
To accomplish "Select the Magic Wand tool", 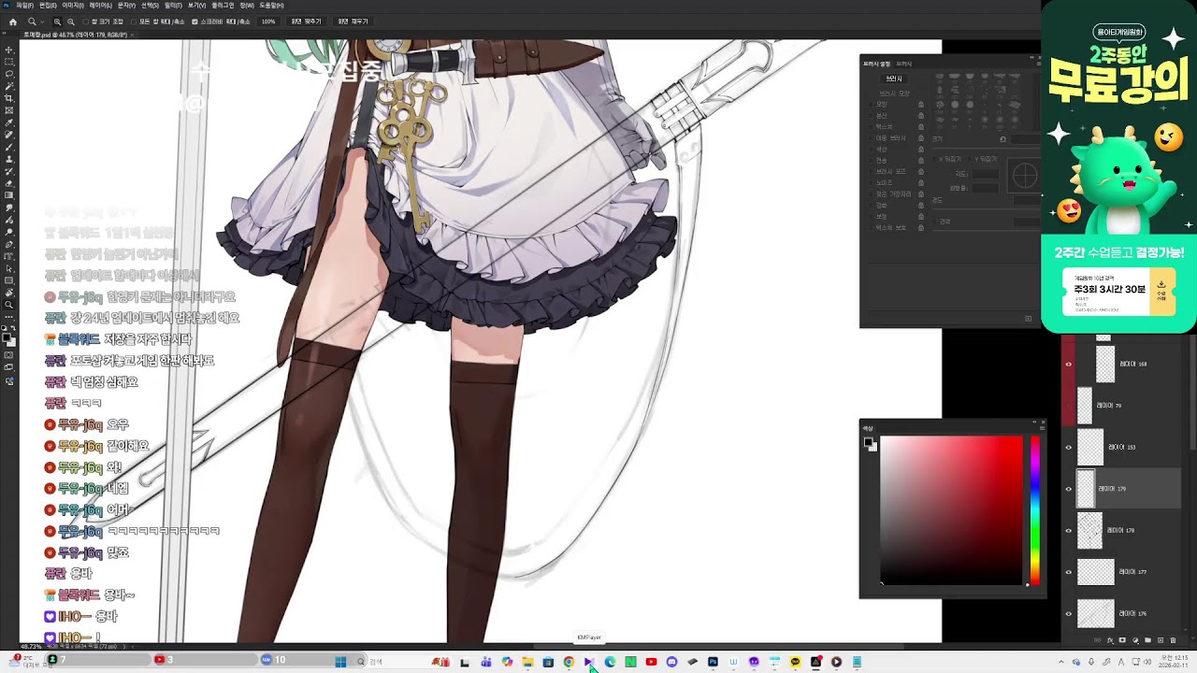I will [9, 86].
